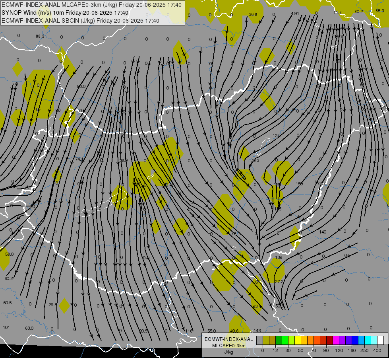Click the gray swatch in the MLCAPE legend
The width and height of the screenshot is (389, 358).
click(259, 340)
